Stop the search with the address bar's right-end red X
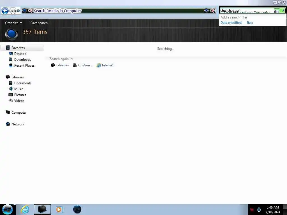The width and height of the screenshot is (287, 215). (x=212, y=11)
